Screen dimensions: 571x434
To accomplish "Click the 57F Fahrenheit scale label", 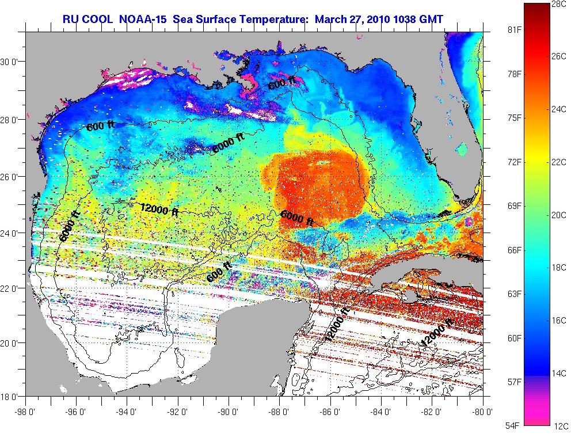I will (x=515, y=382).
